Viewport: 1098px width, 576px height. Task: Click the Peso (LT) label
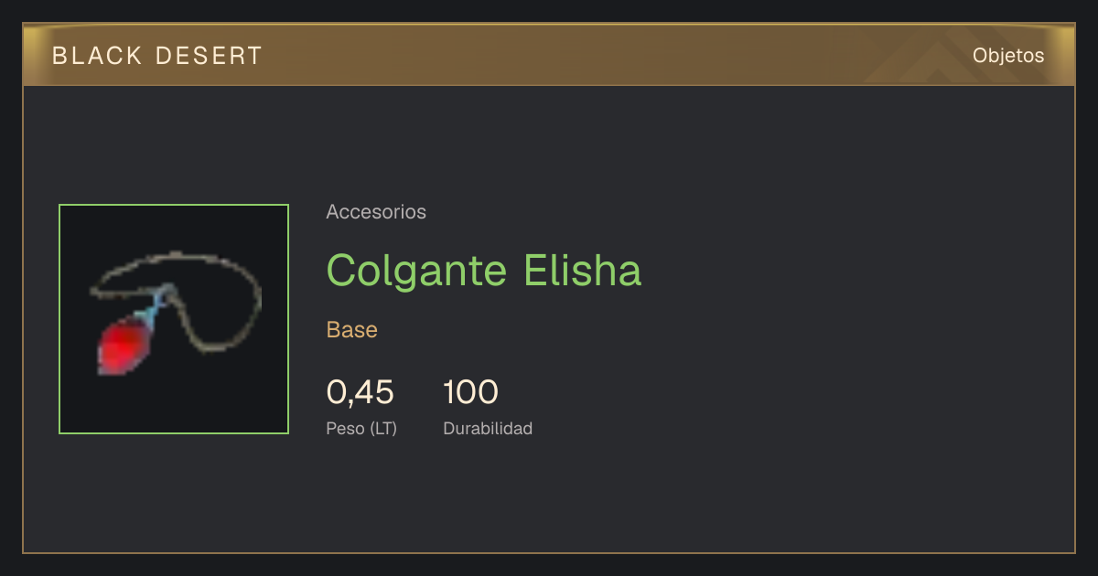coord(361,428)
